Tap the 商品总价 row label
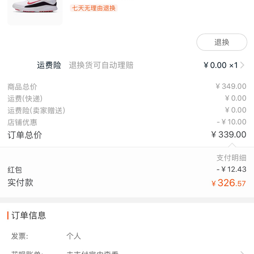 tap(22, 87)
